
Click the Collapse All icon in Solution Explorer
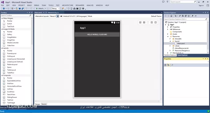pyautogui.click(x=186, y=16)
